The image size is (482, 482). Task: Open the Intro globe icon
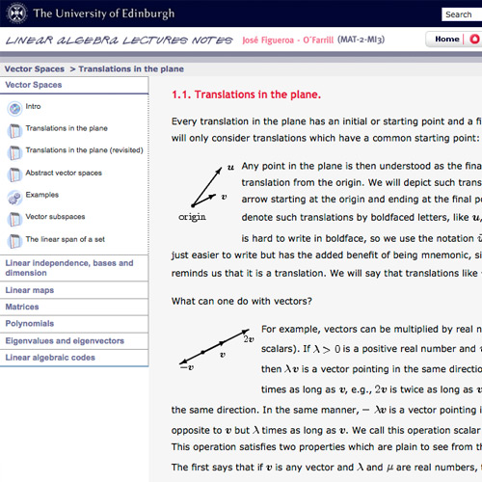tap(14, 109)
